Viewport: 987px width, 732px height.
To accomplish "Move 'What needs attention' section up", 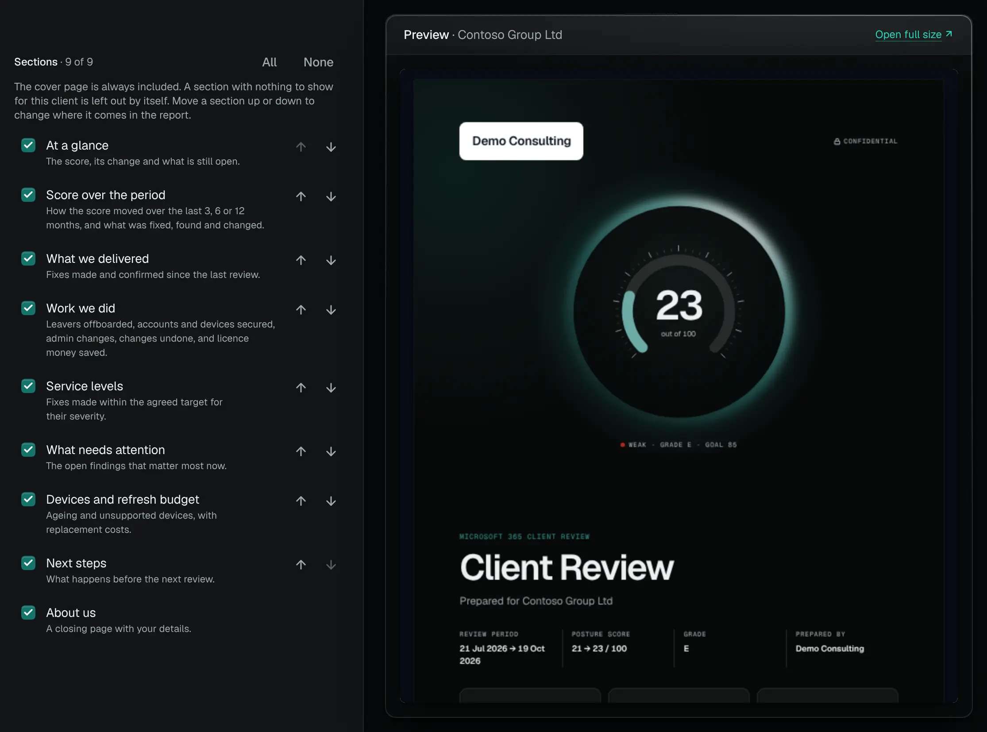I will pos(301,451).
